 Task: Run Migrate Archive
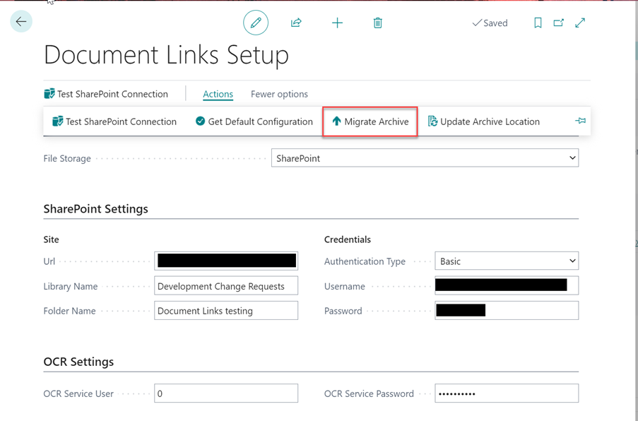pyautogui.click(x=370, y=121)
